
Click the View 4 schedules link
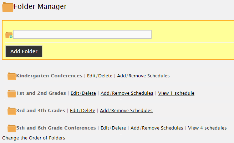point(207,128)
